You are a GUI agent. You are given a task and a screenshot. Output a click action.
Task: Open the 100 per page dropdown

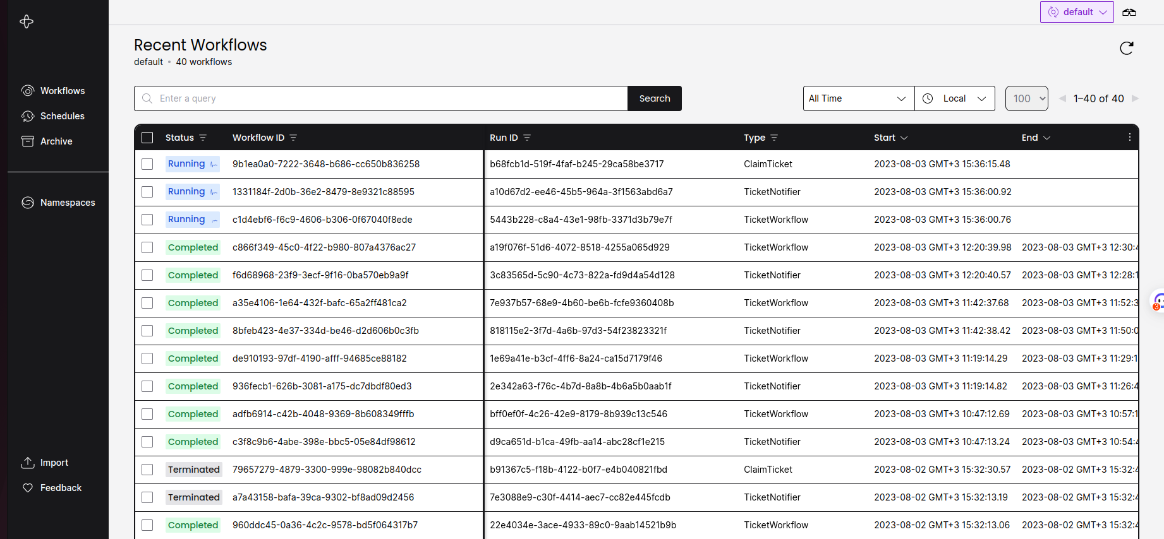coord(1027,98)
